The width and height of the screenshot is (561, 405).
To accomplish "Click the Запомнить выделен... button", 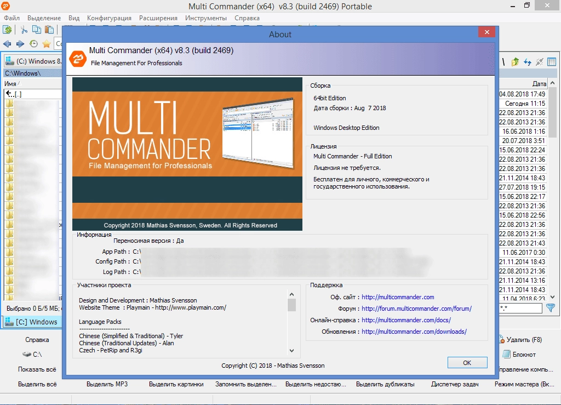I will tap(246, 384).
